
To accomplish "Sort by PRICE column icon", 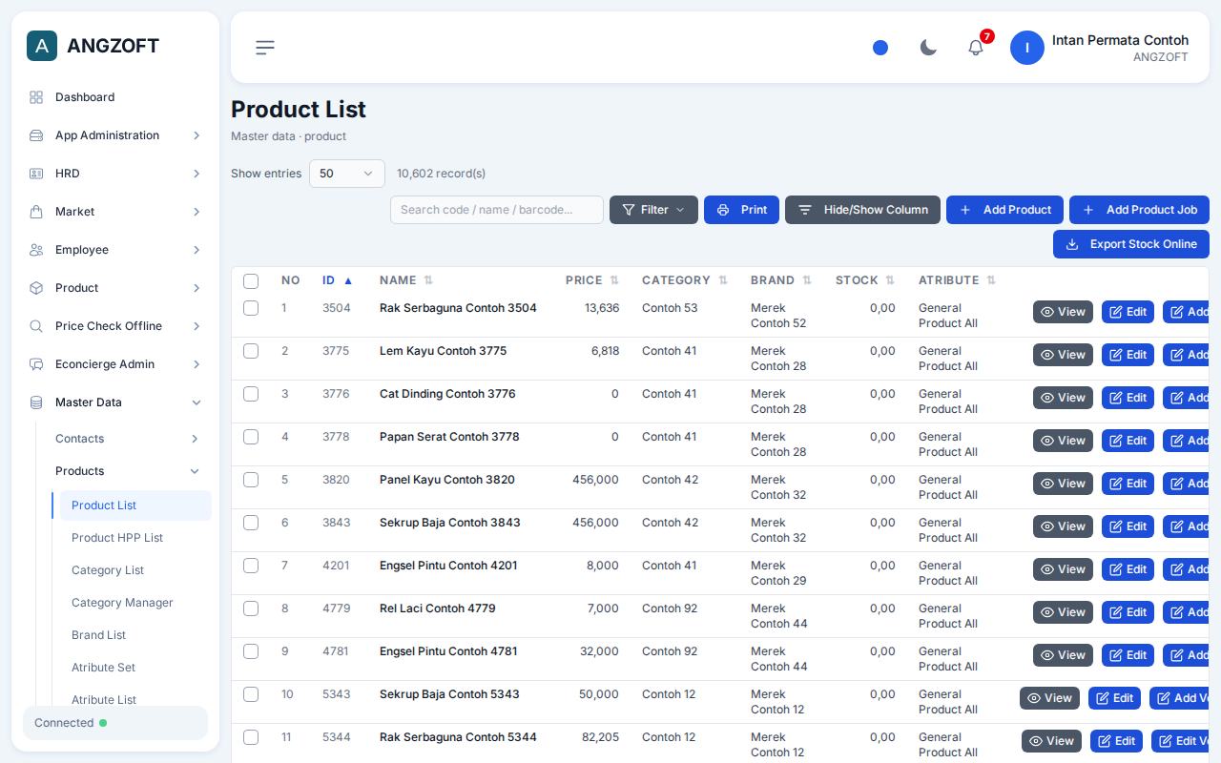I will pyautogui.click(x=614, y=280).
